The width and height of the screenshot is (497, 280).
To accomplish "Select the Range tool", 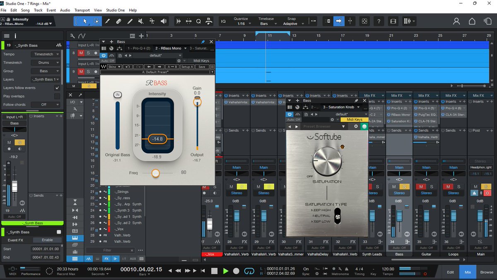I will [x=97, y=21].
